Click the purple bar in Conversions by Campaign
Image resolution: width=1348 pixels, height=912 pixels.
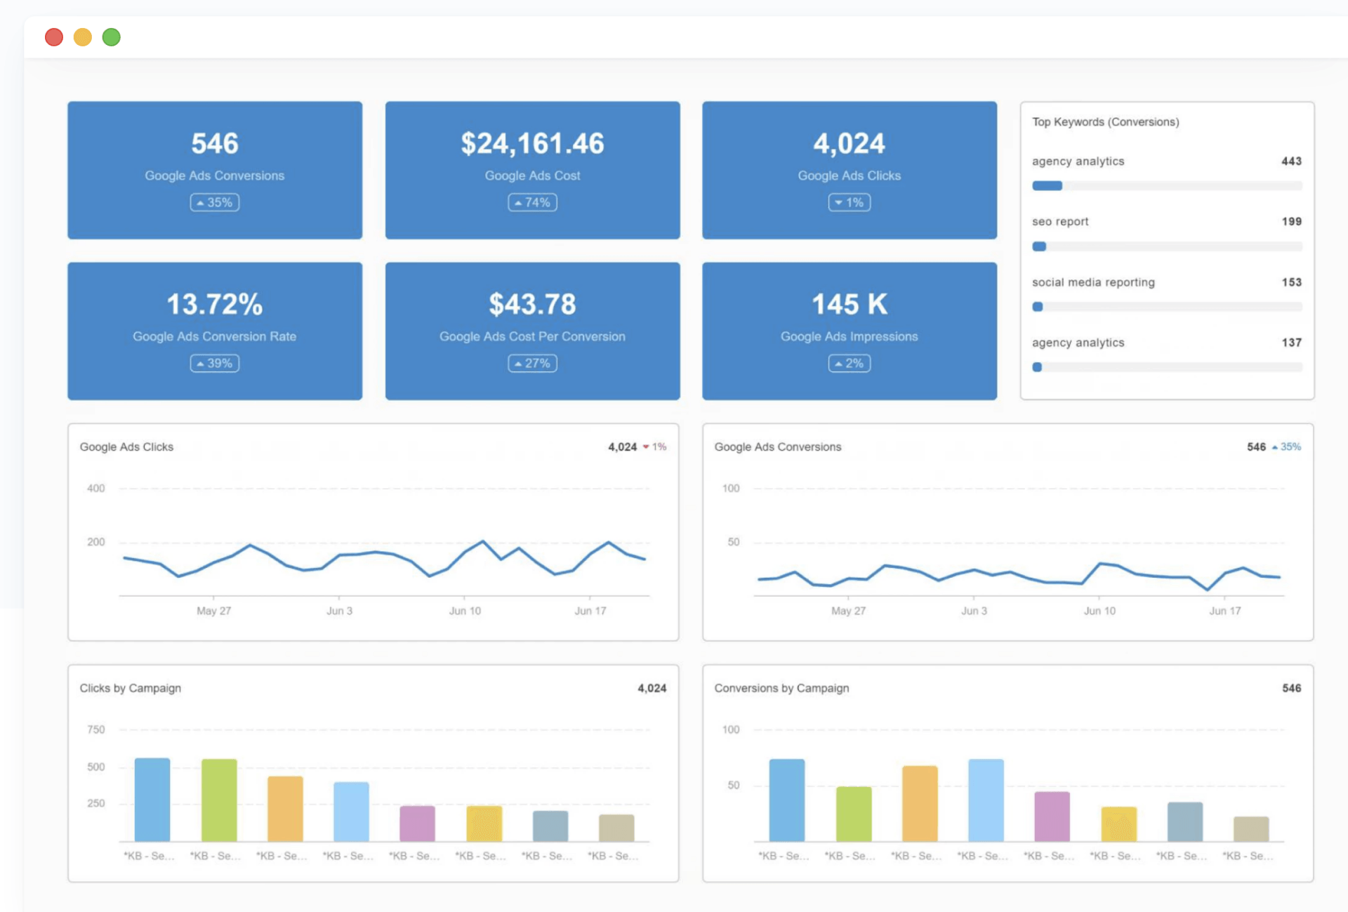(1052, 817)
